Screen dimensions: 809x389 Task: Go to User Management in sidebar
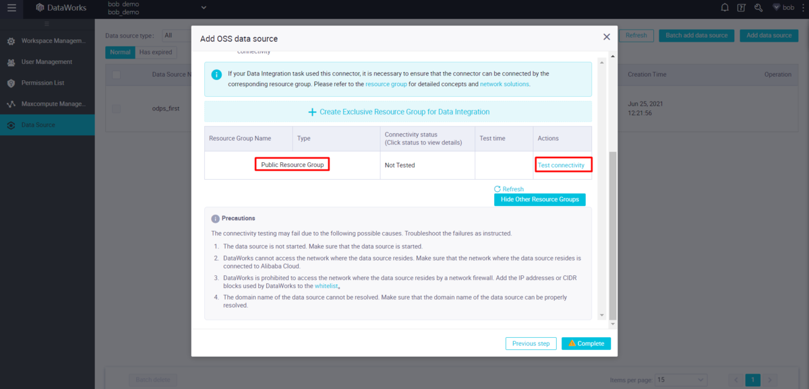point(47,62)
